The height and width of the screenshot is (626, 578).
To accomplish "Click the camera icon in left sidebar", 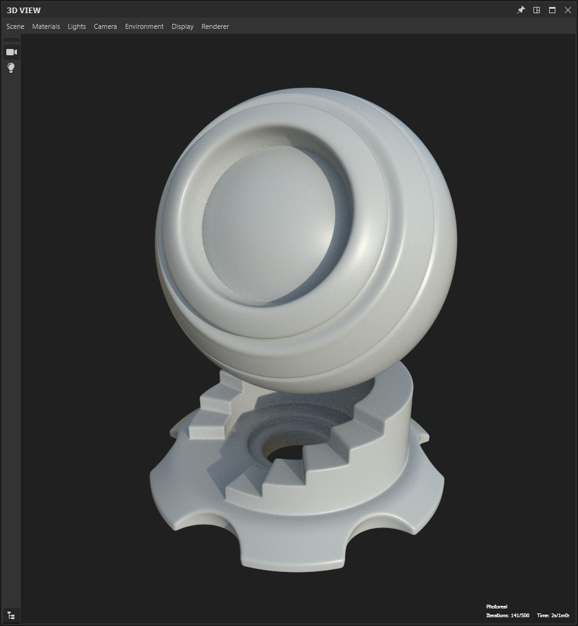I will click(x=11, y=52).
